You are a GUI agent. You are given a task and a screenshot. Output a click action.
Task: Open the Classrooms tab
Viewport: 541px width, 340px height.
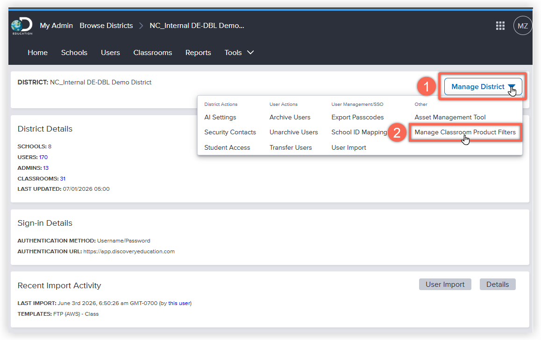152,53
